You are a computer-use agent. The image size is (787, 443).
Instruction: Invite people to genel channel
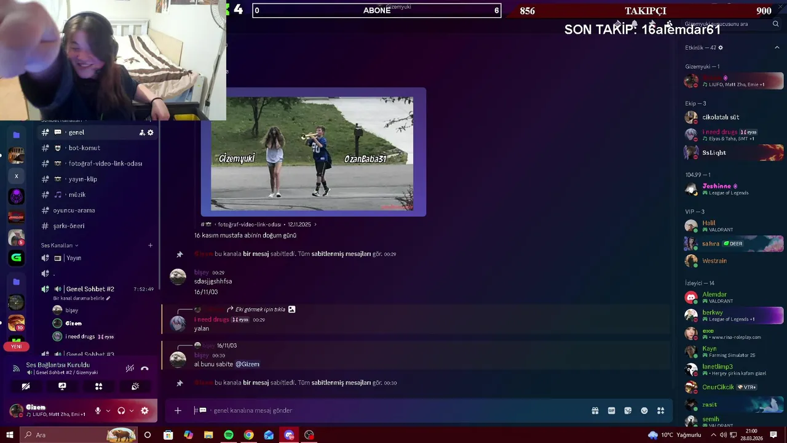pos(142,132)
